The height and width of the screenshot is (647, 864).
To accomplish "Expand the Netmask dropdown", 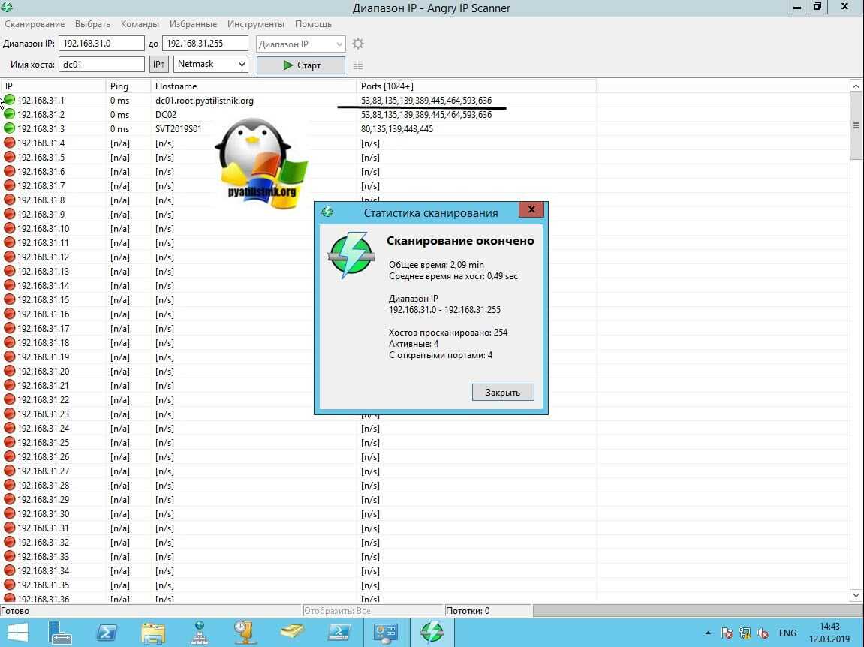I will (211, 65).
